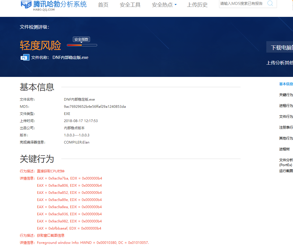Screen dimensions: 293x247
Task: Click the 内部稳点版本 company value
Action: [x=74, y=128]
